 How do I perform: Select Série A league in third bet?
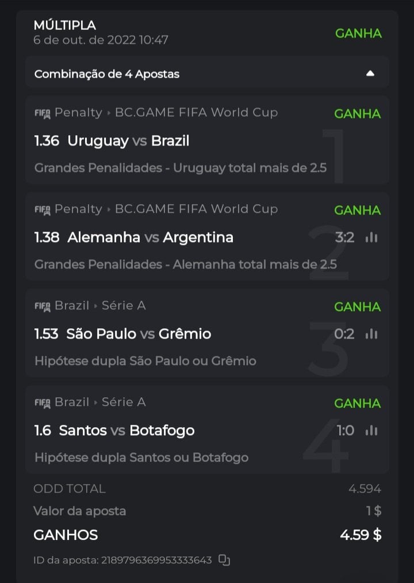pos(124,306)
